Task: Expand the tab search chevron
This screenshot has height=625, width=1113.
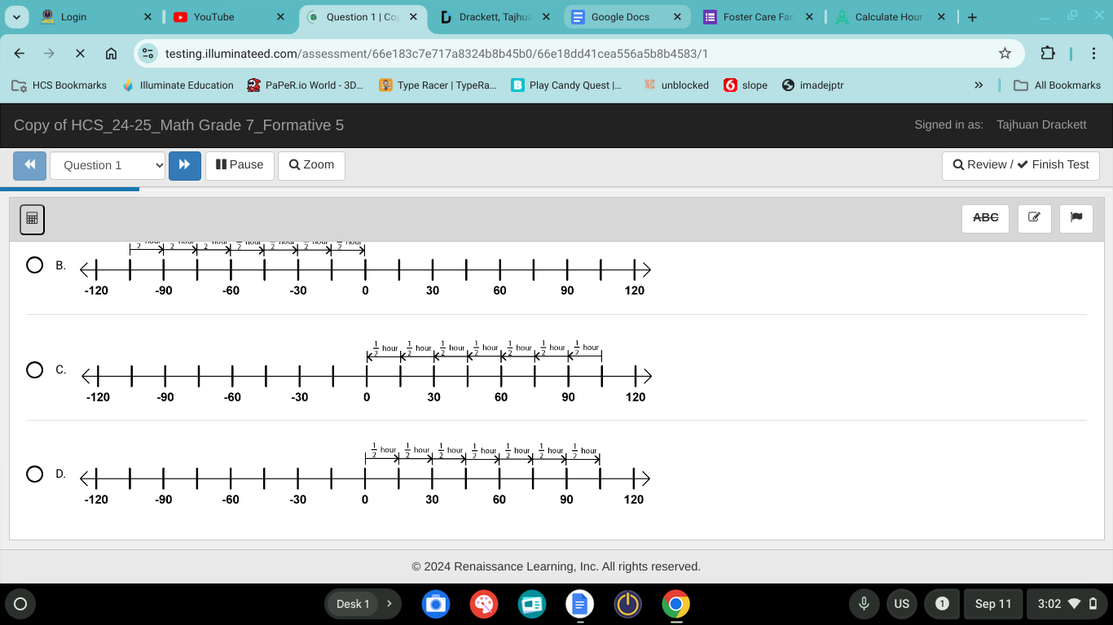Action: 18,17
